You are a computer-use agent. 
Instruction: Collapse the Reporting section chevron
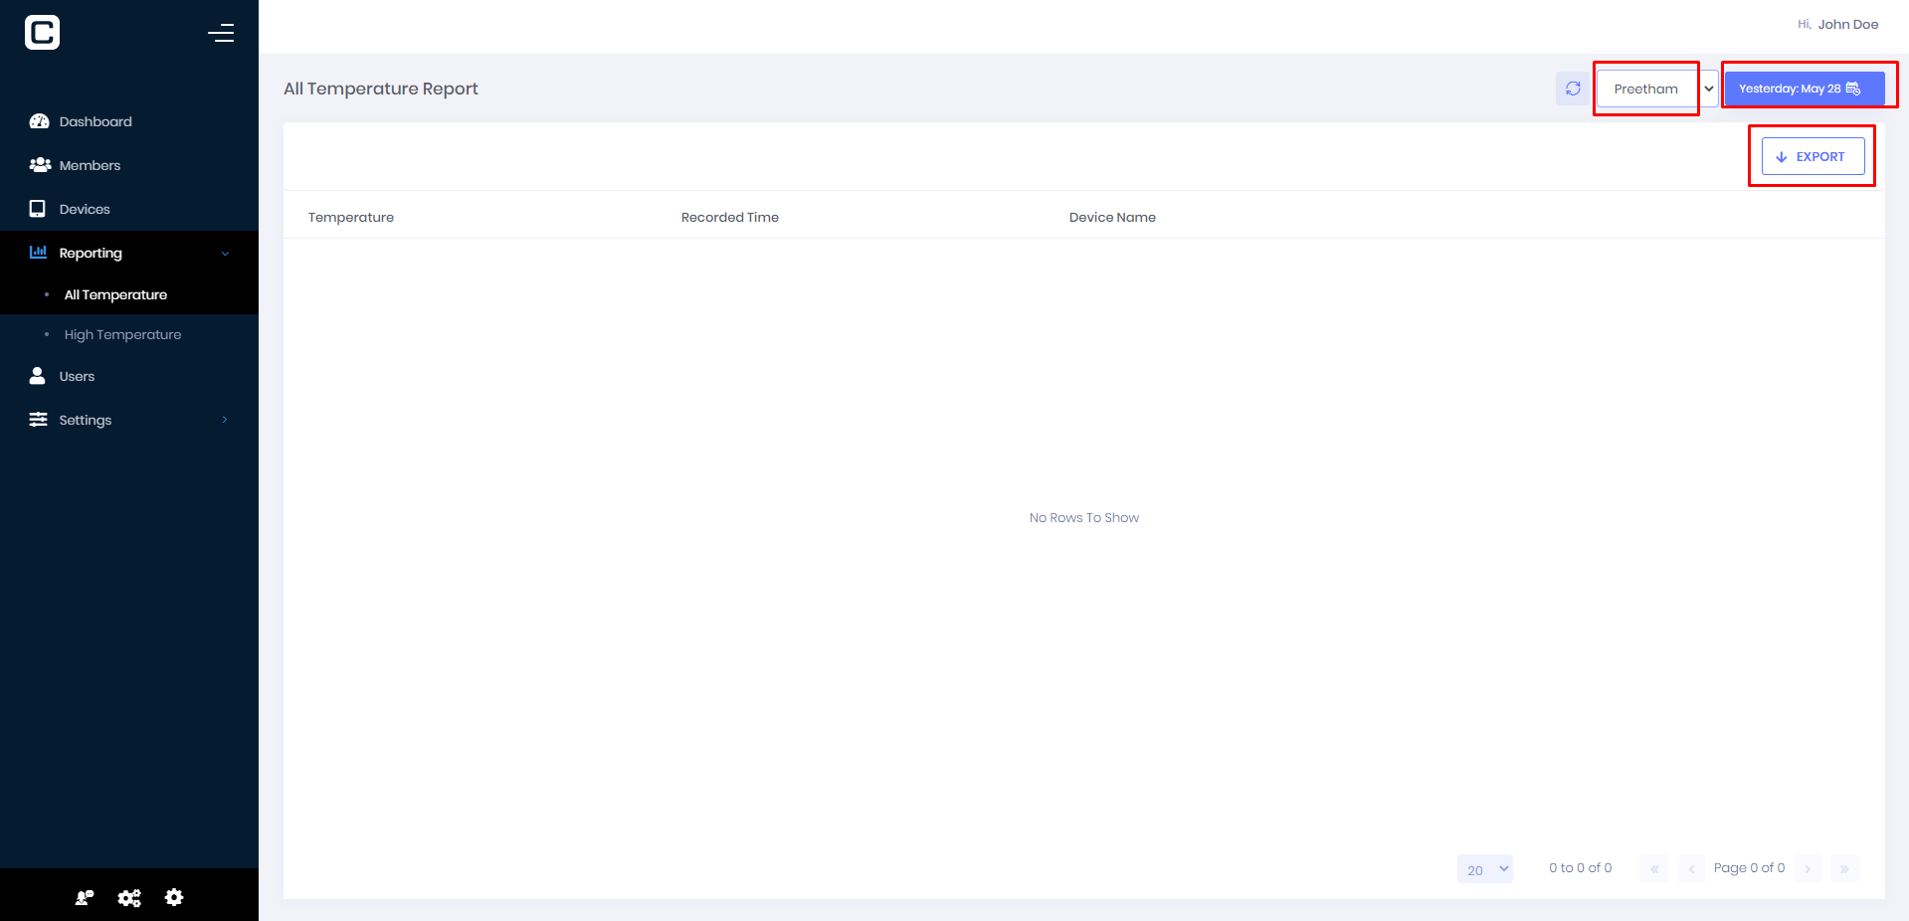pos(225,253)
